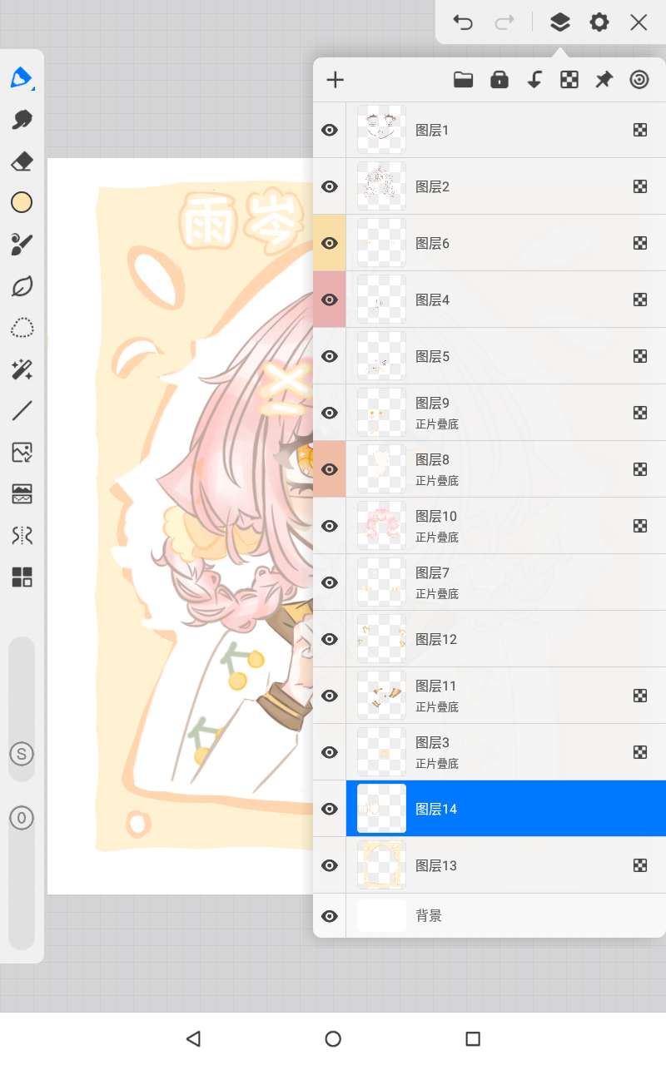Hide layer 图层1
666x1065 pixels.
pyautogui.click(x=330, y=130)
